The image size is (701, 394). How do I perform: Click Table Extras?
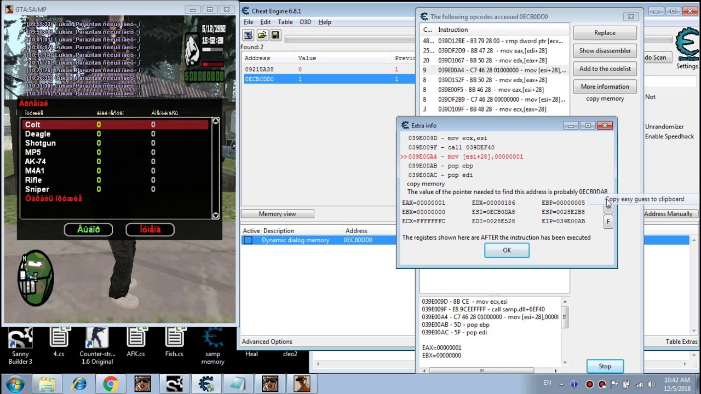681,341
